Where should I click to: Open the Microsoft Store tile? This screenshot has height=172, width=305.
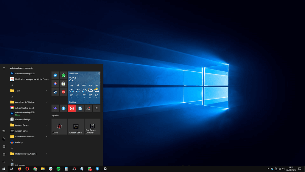click(x=63, y=83)
